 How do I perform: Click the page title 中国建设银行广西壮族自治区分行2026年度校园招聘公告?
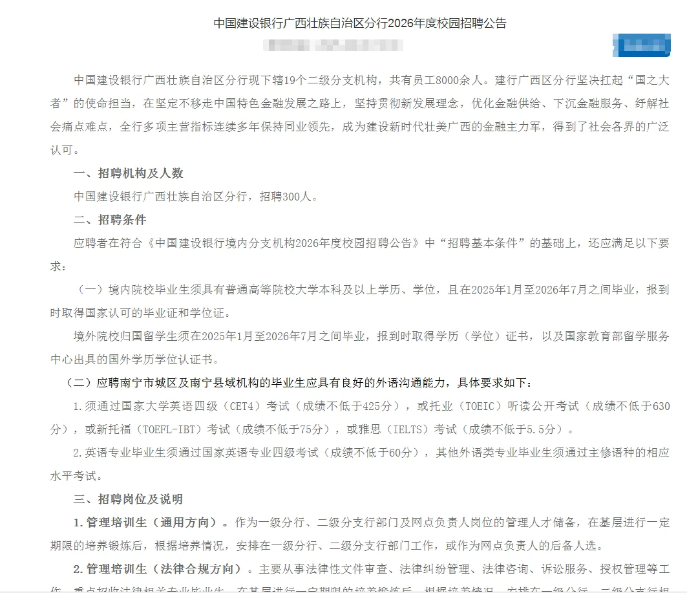360,23
